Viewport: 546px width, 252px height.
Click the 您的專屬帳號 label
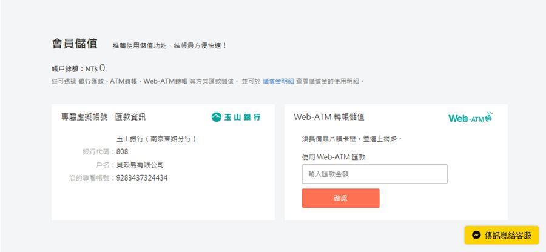click(91, 178)
